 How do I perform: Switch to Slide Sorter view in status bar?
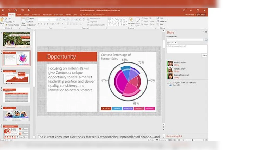174,140
